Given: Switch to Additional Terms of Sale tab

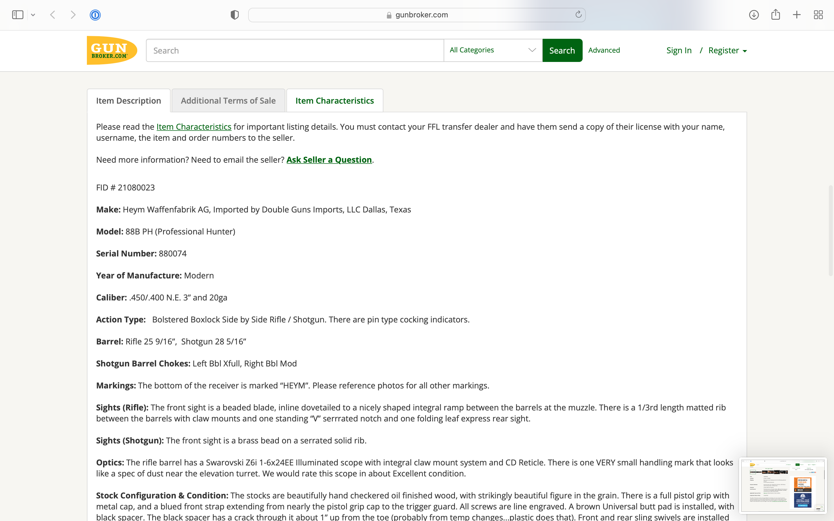Looking at the screenshot, I should coord(228,101).
